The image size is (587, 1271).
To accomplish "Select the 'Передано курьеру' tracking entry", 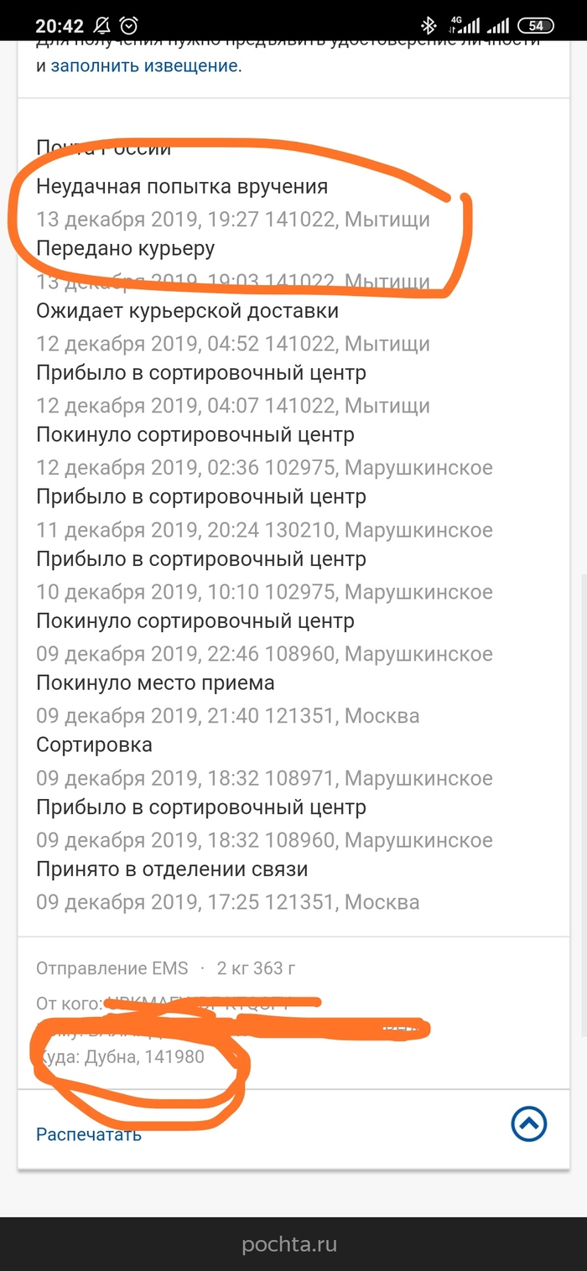I will coord(126,248).
